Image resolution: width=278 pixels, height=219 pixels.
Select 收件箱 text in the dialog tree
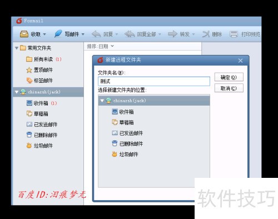(126, 112)
